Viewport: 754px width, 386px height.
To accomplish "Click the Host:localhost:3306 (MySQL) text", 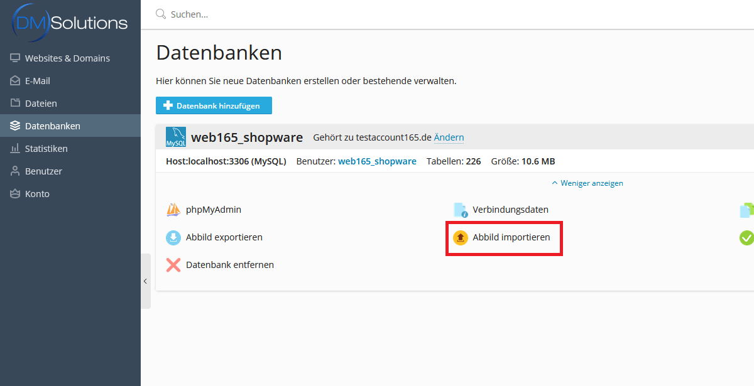I will [x=226, y=161].
